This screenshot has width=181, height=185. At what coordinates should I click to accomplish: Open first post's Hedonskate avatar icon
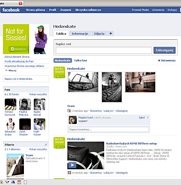tap(59, 72)
